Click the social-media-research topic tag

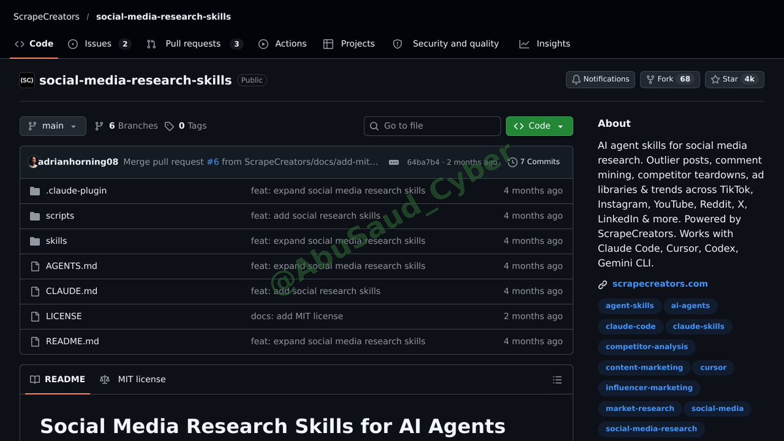[x=651, y=429]
